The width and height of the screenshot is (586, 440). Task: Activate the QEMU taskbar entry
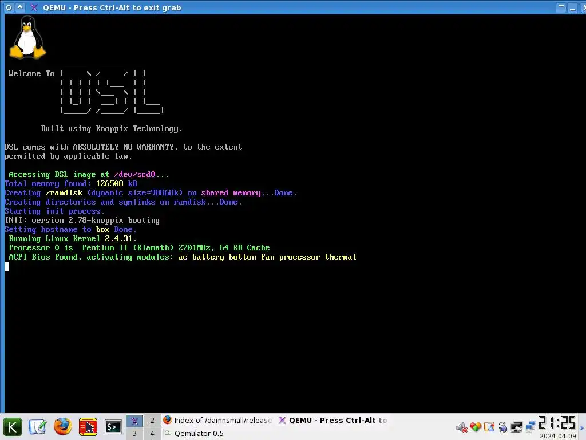(332, 420)
